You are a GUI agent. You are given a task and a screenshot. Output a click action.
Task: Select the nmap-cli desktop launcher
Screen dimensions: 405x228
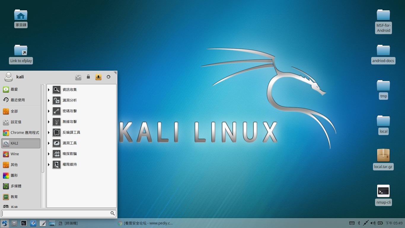coord(383,195)
